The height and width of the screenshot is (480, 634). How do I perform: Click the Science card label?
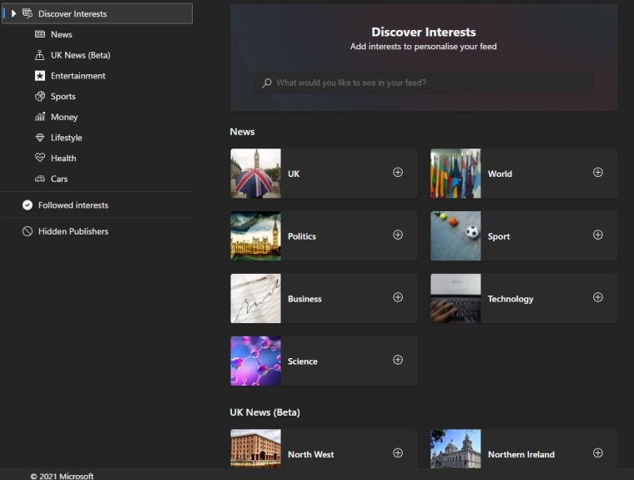click(303, 361)
